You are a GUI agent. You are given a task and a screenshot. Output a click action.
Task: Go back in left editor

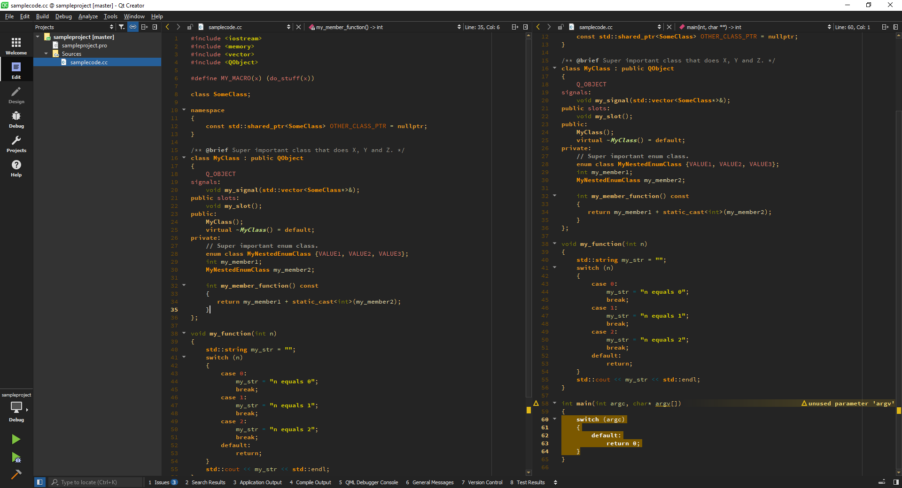click(x=167, y=27)
